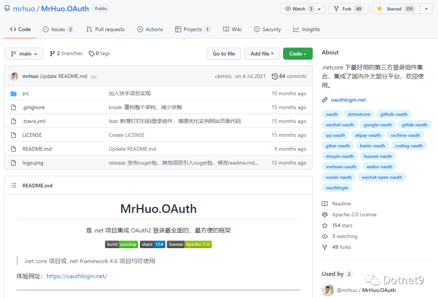The width and height of the screenshot is (438, 298).
Task: Click the 'Create LICENSE' commit message
Action: (127, 135)
